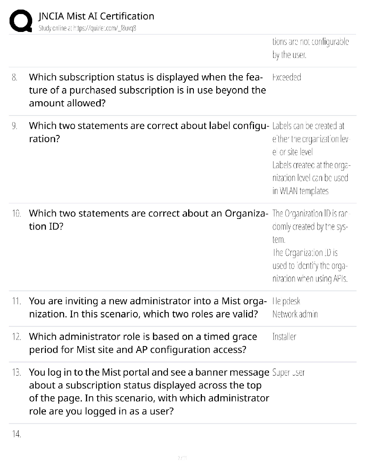365x473 pixels.
Task: Click answer about labels used in WLAN templates
Action: (x=310, y=178)
